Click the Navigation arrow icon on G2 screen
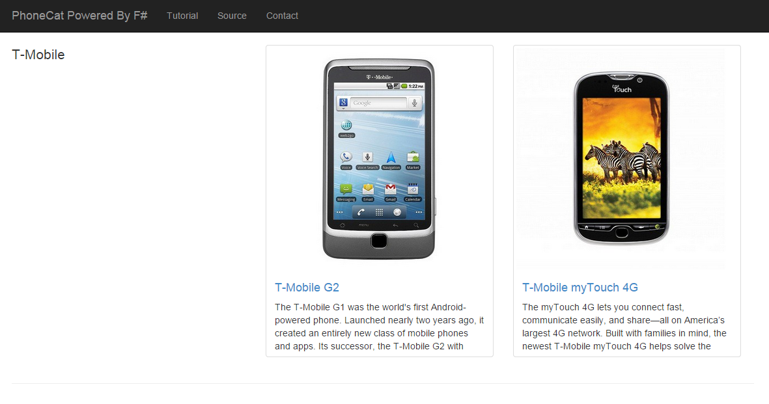Viewport: 769px width, 404px height. click(x=391, y=157)
